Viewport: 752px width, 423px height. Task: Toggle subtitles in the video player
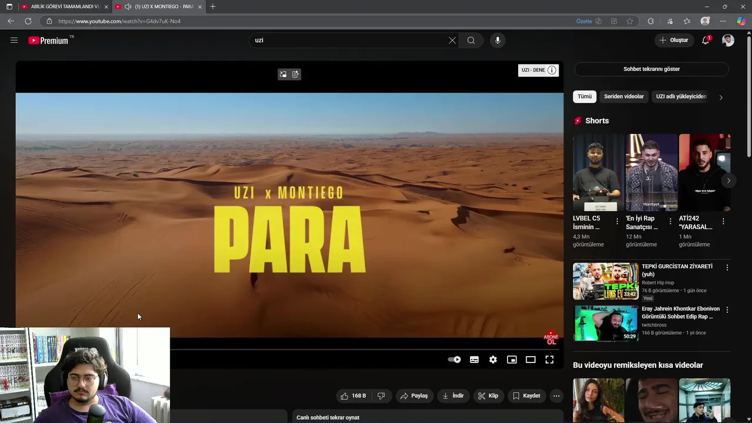[474, 360]
